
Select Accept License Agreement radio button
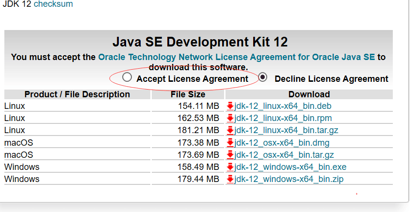click(x=127, y=77)
